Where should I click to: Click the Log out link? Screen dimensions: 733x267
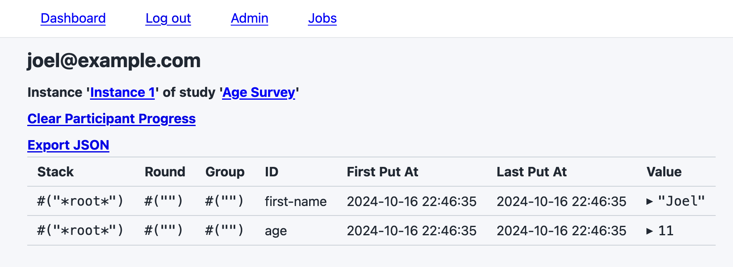(168, 19)
